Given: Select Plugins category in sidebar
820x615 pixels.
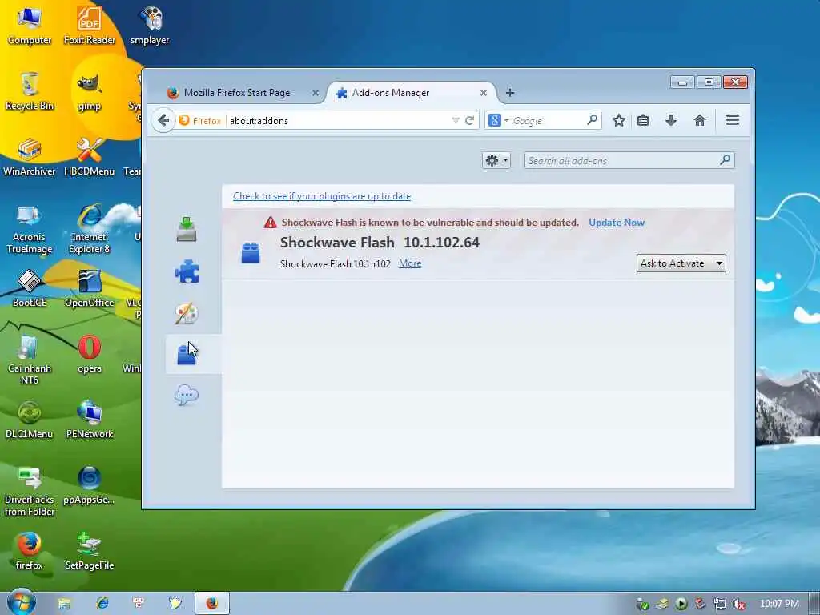Looking at the screenshot, I should tap(186, 354).
